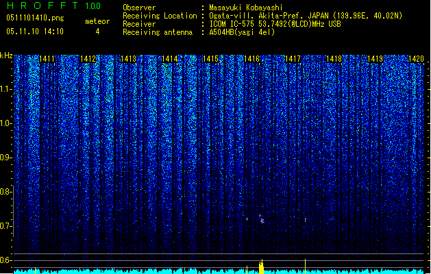
Task: Click the yellow spike near 1411 in power graph
Action: coord(35,270)
